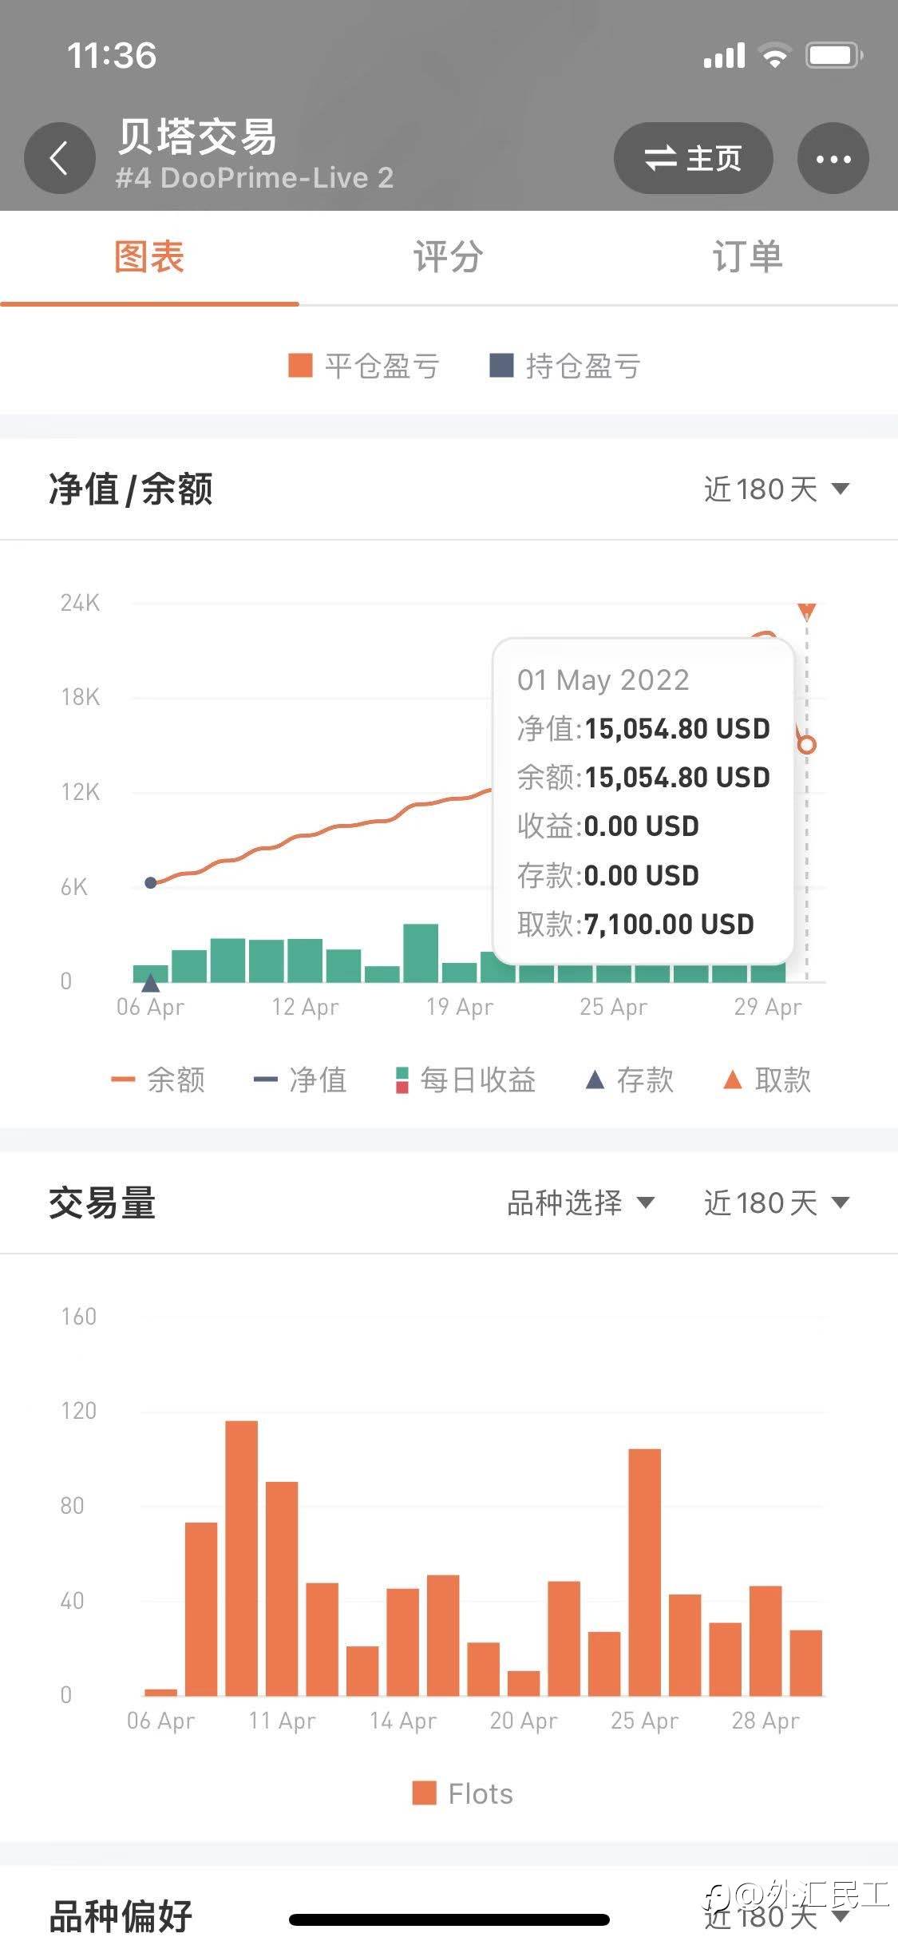
Task: Toggle the 每日收益 bar legend icon
Action: click(x=402, y=1079)
